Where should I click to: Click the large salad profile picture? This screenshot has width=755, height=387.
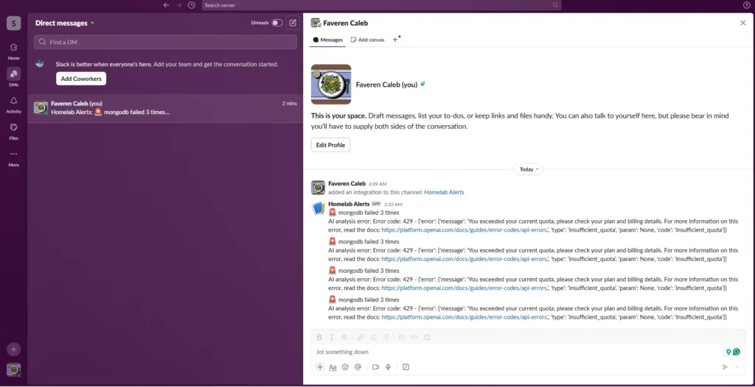(x=331, y=84)
